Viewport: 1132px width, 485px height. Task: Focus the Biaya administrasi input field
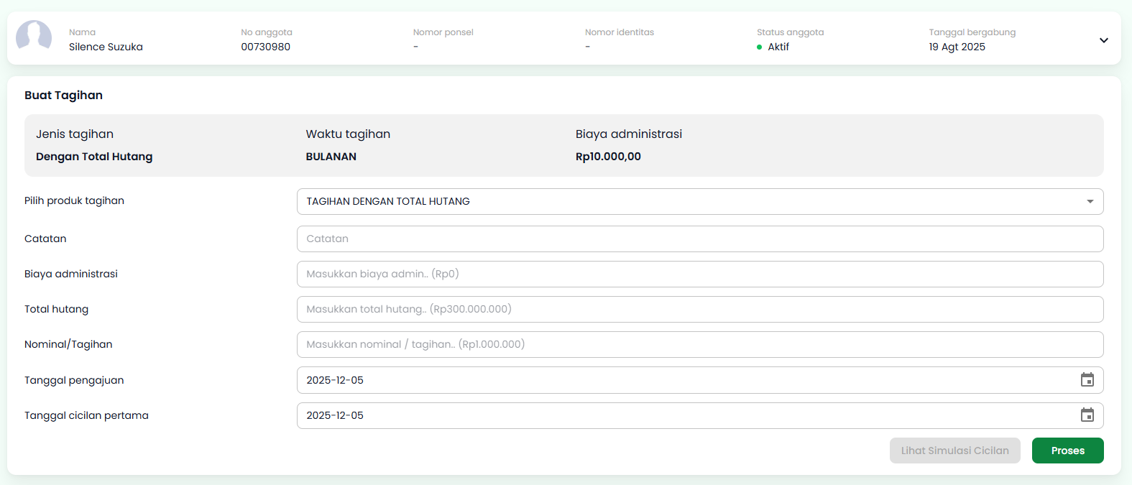click(699, 274)
